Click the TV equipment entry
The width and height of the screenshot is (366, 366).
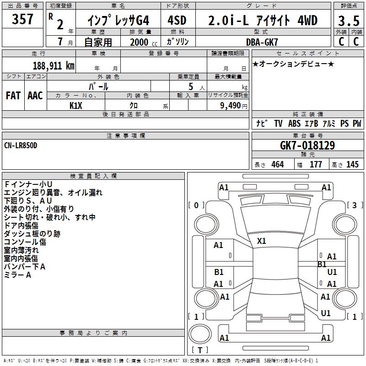pos(278,123)
